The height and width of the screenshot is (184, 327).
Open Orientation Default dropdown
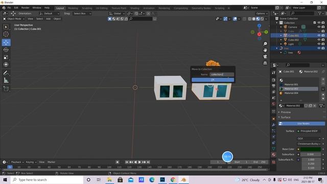coord(49,14)
